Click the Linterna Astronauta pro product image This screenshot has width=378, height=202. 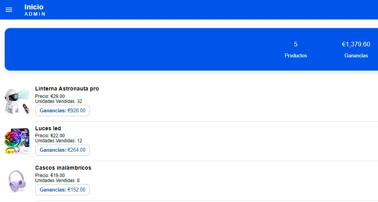17,101
